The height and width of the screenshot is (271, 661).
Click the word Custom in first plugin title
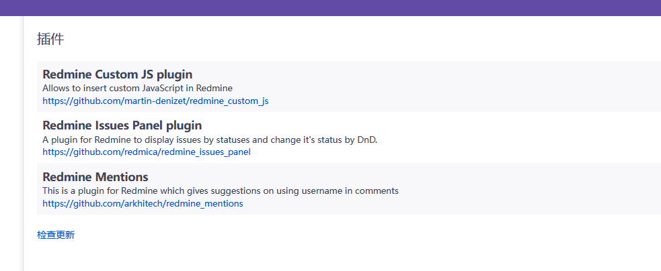coord(115,74)
